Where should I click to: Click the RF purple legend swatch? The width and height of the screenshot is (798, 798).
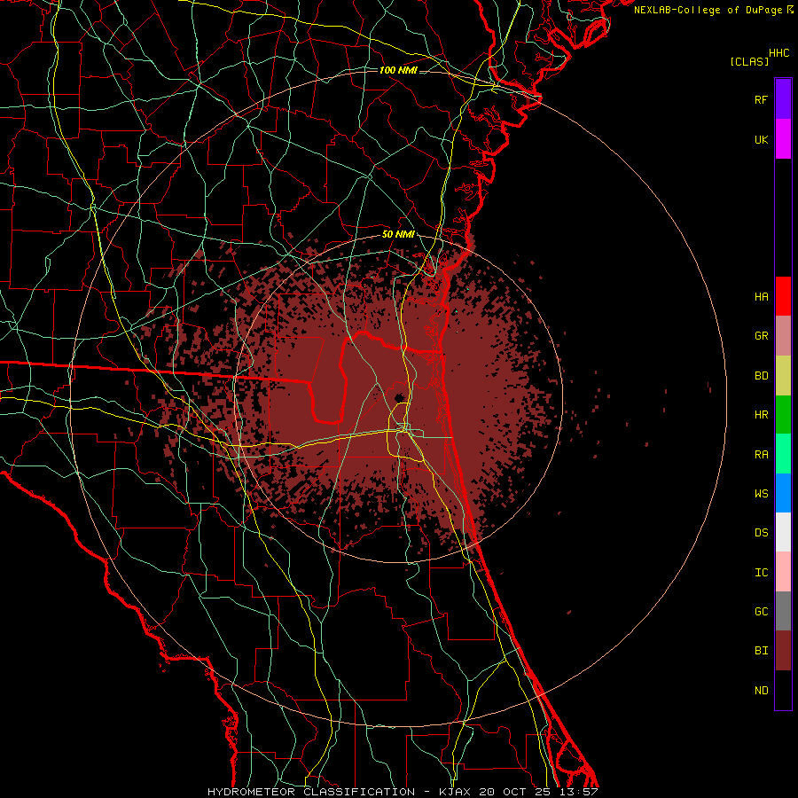tap(783, 98)
